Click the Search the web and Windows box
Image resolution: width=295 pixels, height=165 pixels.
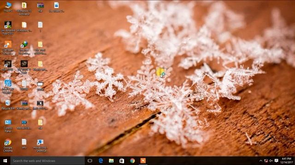click(x=47, y=161)
